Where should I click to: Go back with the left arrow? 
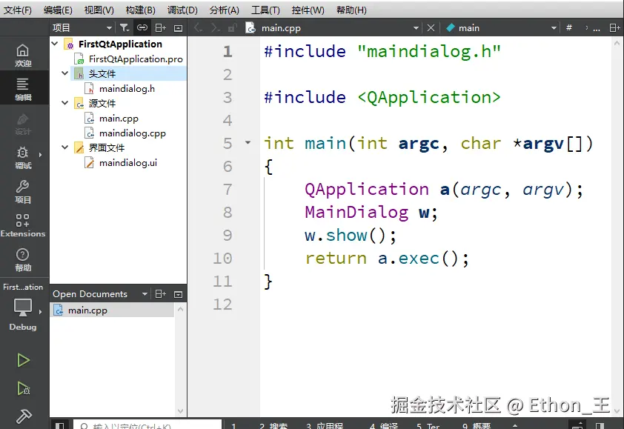[x=198, y=28]
